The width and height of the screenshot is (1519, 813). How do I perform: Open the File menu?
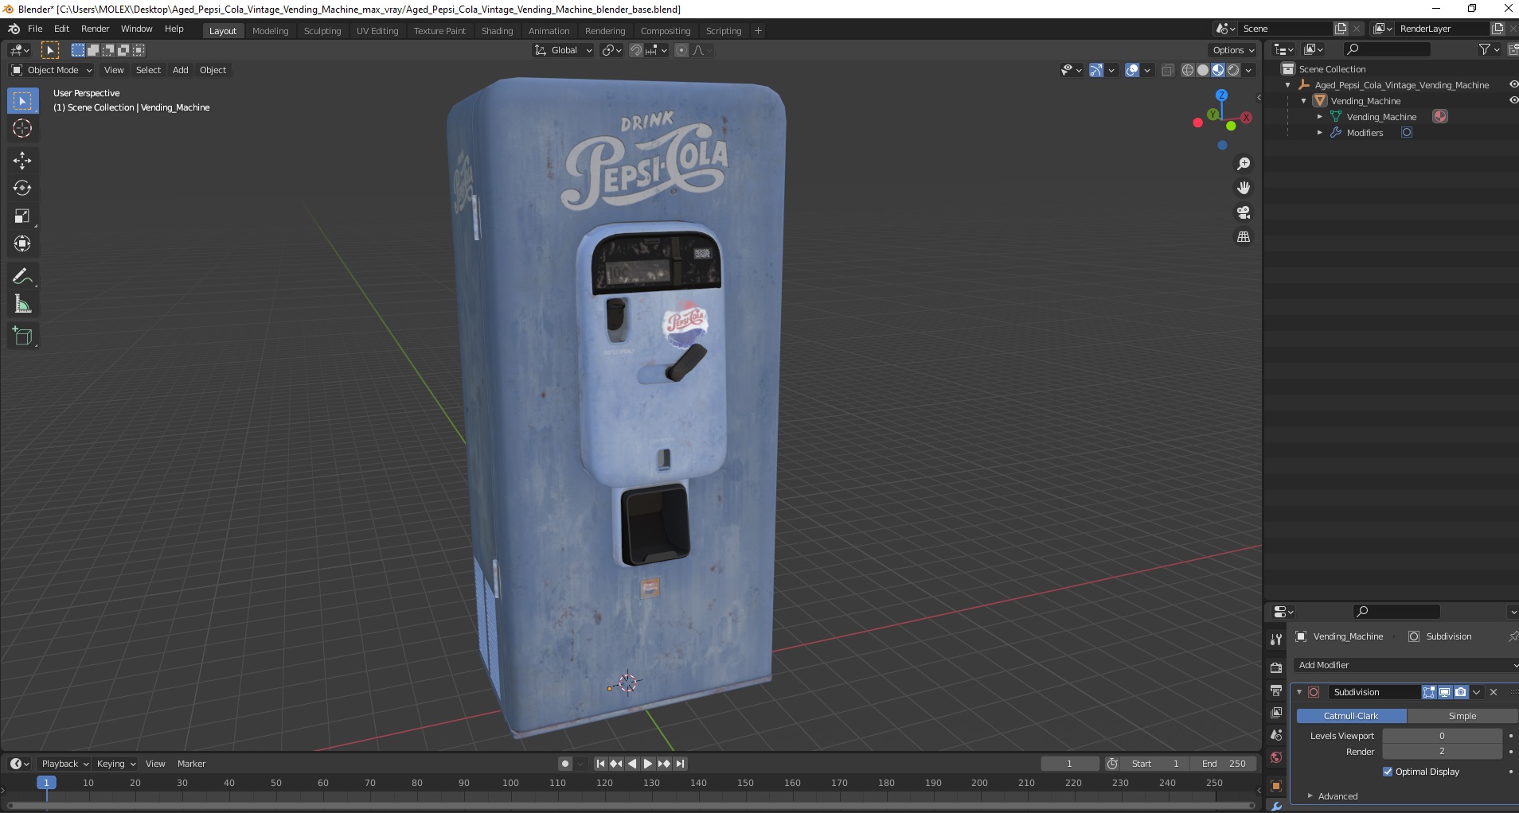point(35,29)
